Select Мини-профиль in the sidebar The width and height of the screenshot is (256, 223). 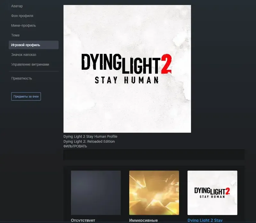point(23,26)
